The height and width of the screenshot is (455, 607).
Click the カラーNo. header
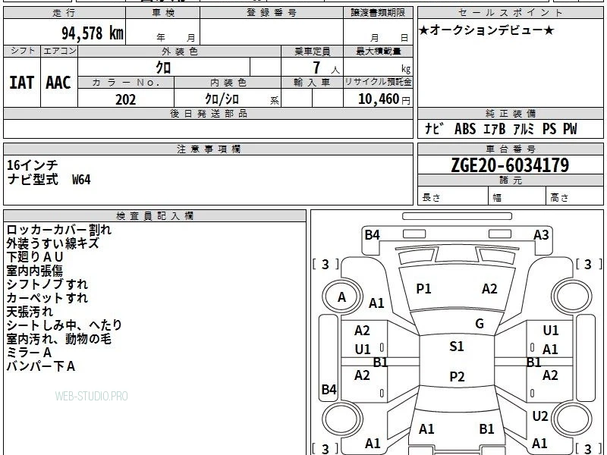click(x=126, y=83)
